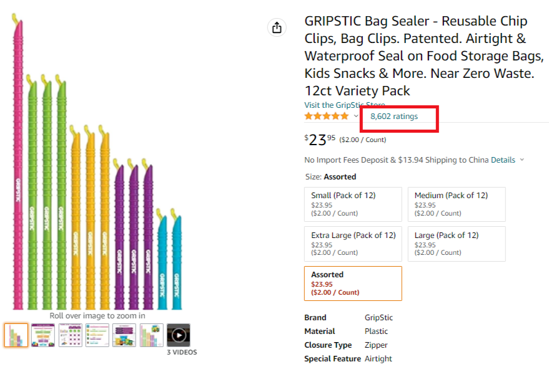
Task: Show the second thumbnail image
Action: pos(43,335)
